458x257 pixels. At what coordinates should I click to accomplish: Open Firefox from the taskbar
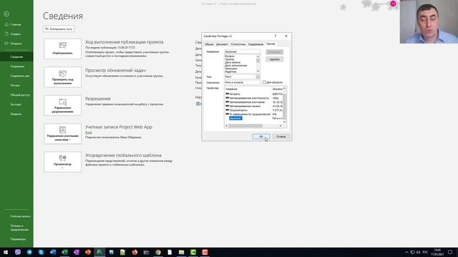(x=135, y=252)
